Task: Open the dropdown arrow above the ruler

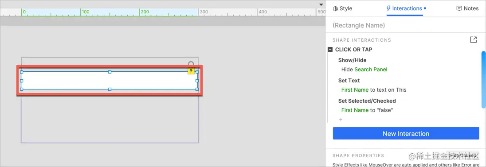Action: [x=321, y=4]
